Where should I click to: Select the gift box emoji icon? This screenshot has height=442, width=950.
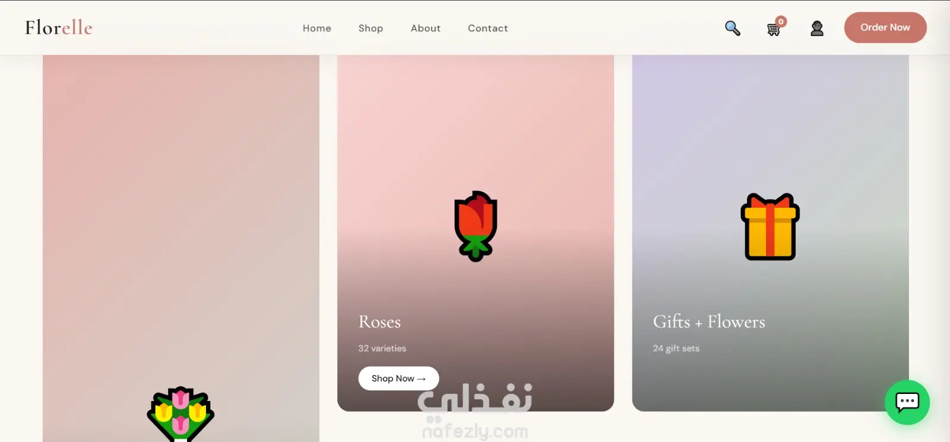pyautogui.click(x=770, y=227)
